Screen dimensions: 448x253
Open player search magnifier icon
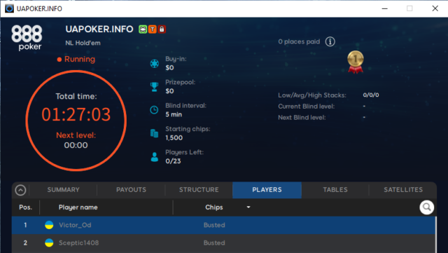click(426, 207)
